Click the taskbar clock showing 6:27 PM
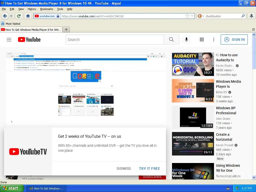 [x=246, y=188]
